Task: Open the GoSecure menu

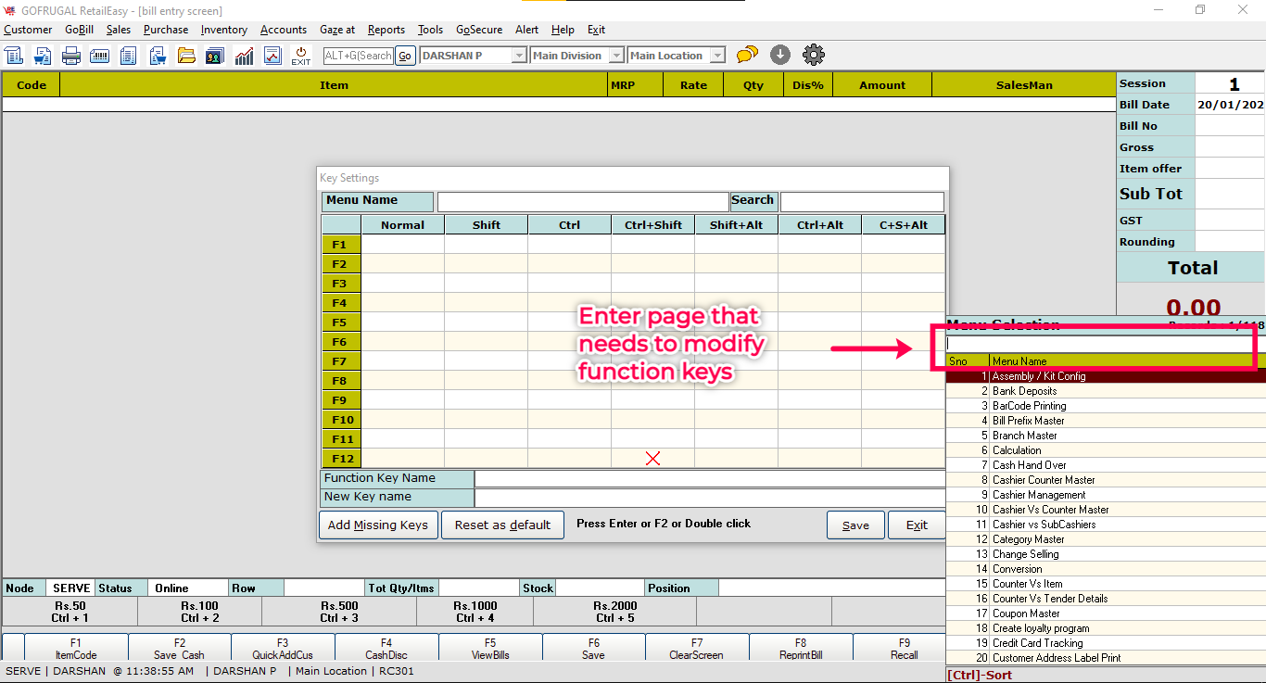Action: click(479, 30)
